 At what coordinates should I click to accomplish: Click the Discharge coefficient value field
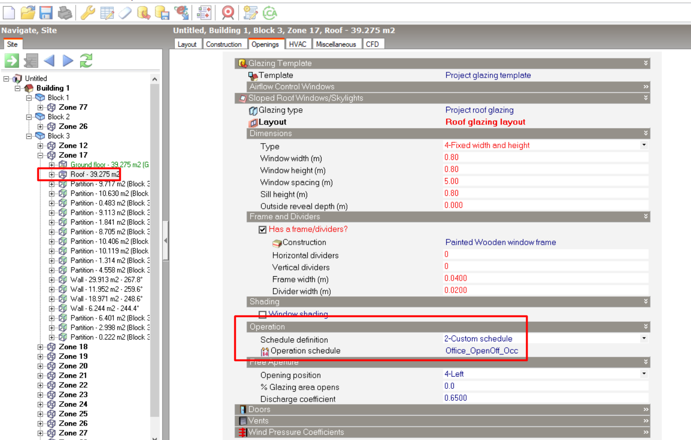(x=545, y=398)
